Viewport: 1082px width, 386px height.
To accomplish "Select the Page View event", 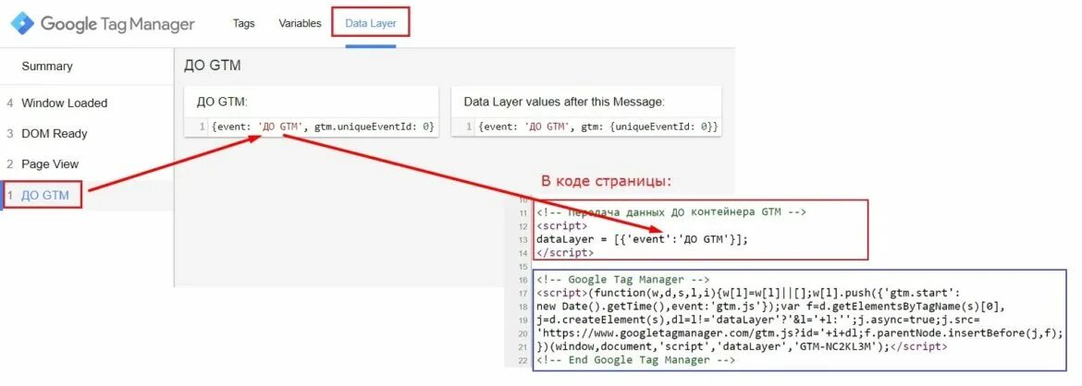I will (50, 164).
